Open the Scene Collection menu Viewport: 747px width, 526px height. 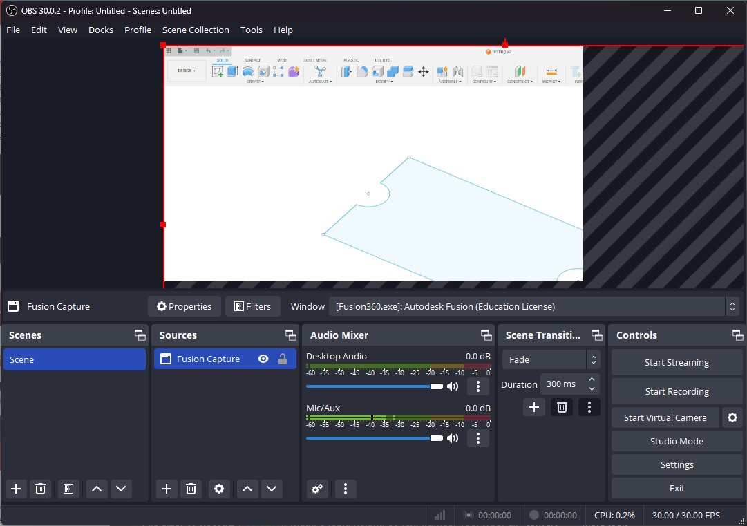coord(196,30)
